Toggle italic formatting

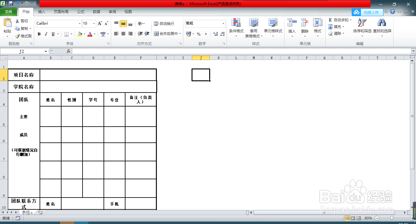(46, 34)
